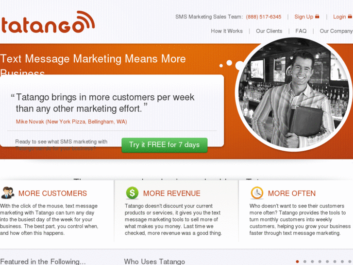The width and height of the screenshot is (353, 265).
Task: Click the Login link
Action: [x=339, y=17]
